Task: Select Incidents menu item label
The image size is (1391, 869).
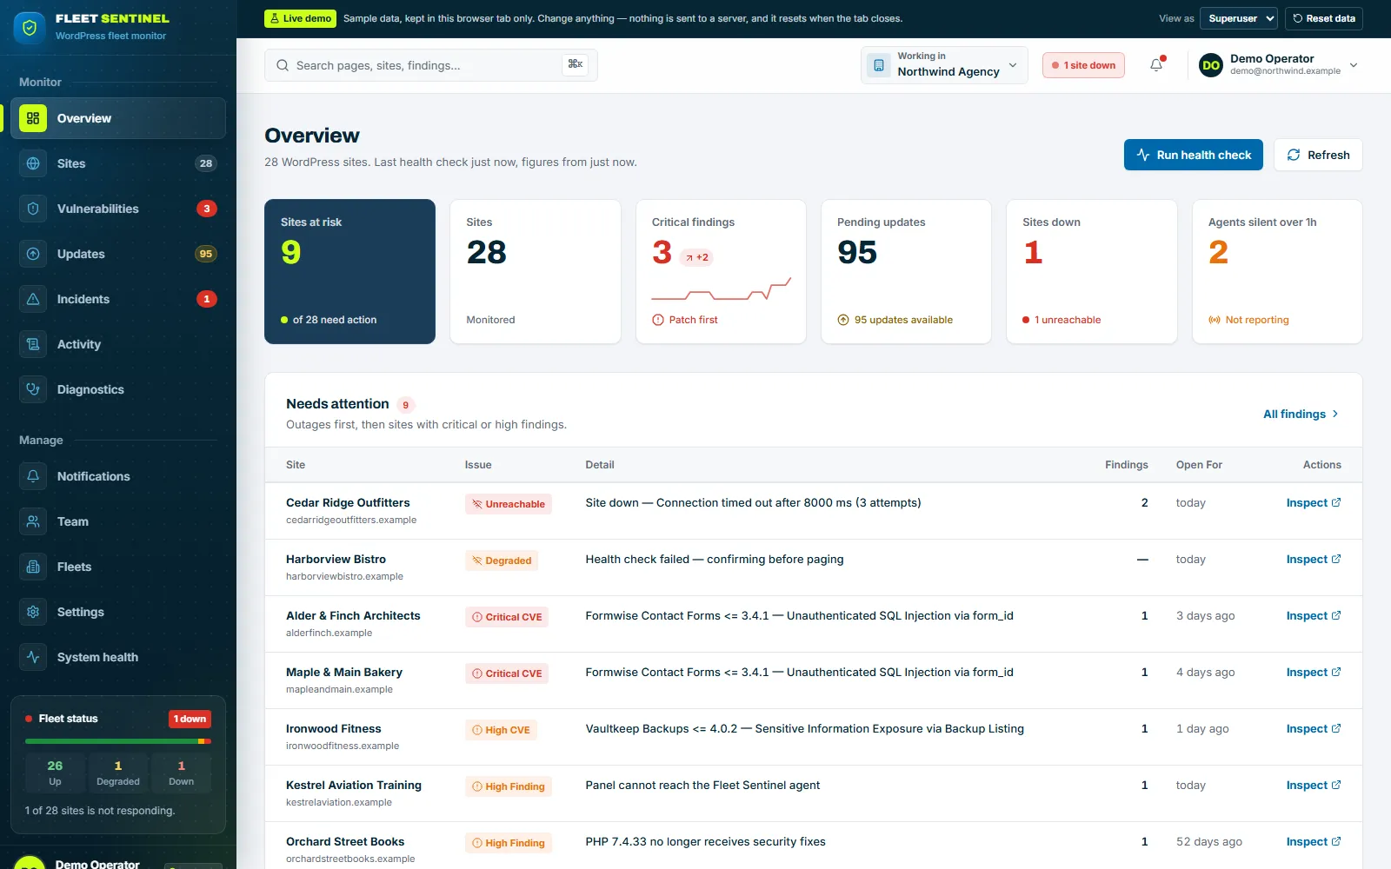Action: (x=83, y=299)
